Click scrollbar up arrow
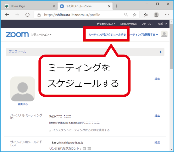 tap(171, 22)
